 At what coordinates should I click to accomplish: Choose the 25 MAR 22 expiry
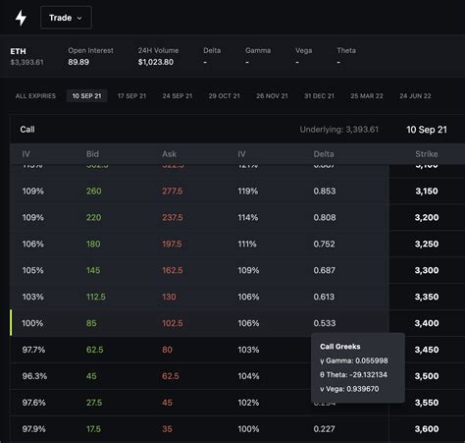[367, 96]
